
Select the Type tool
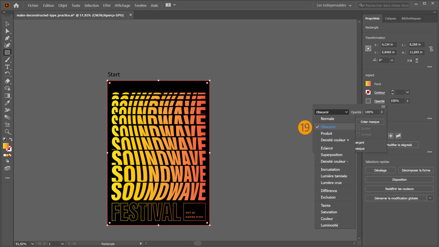coord(7,67)
